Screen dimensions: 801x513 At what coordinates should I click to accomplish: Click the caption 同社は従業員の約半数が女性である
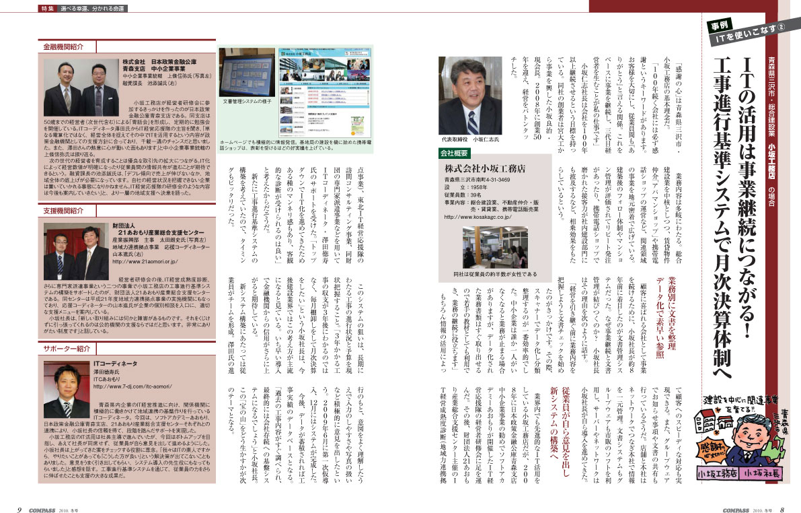pyautogui.click(x=495, y=274)
